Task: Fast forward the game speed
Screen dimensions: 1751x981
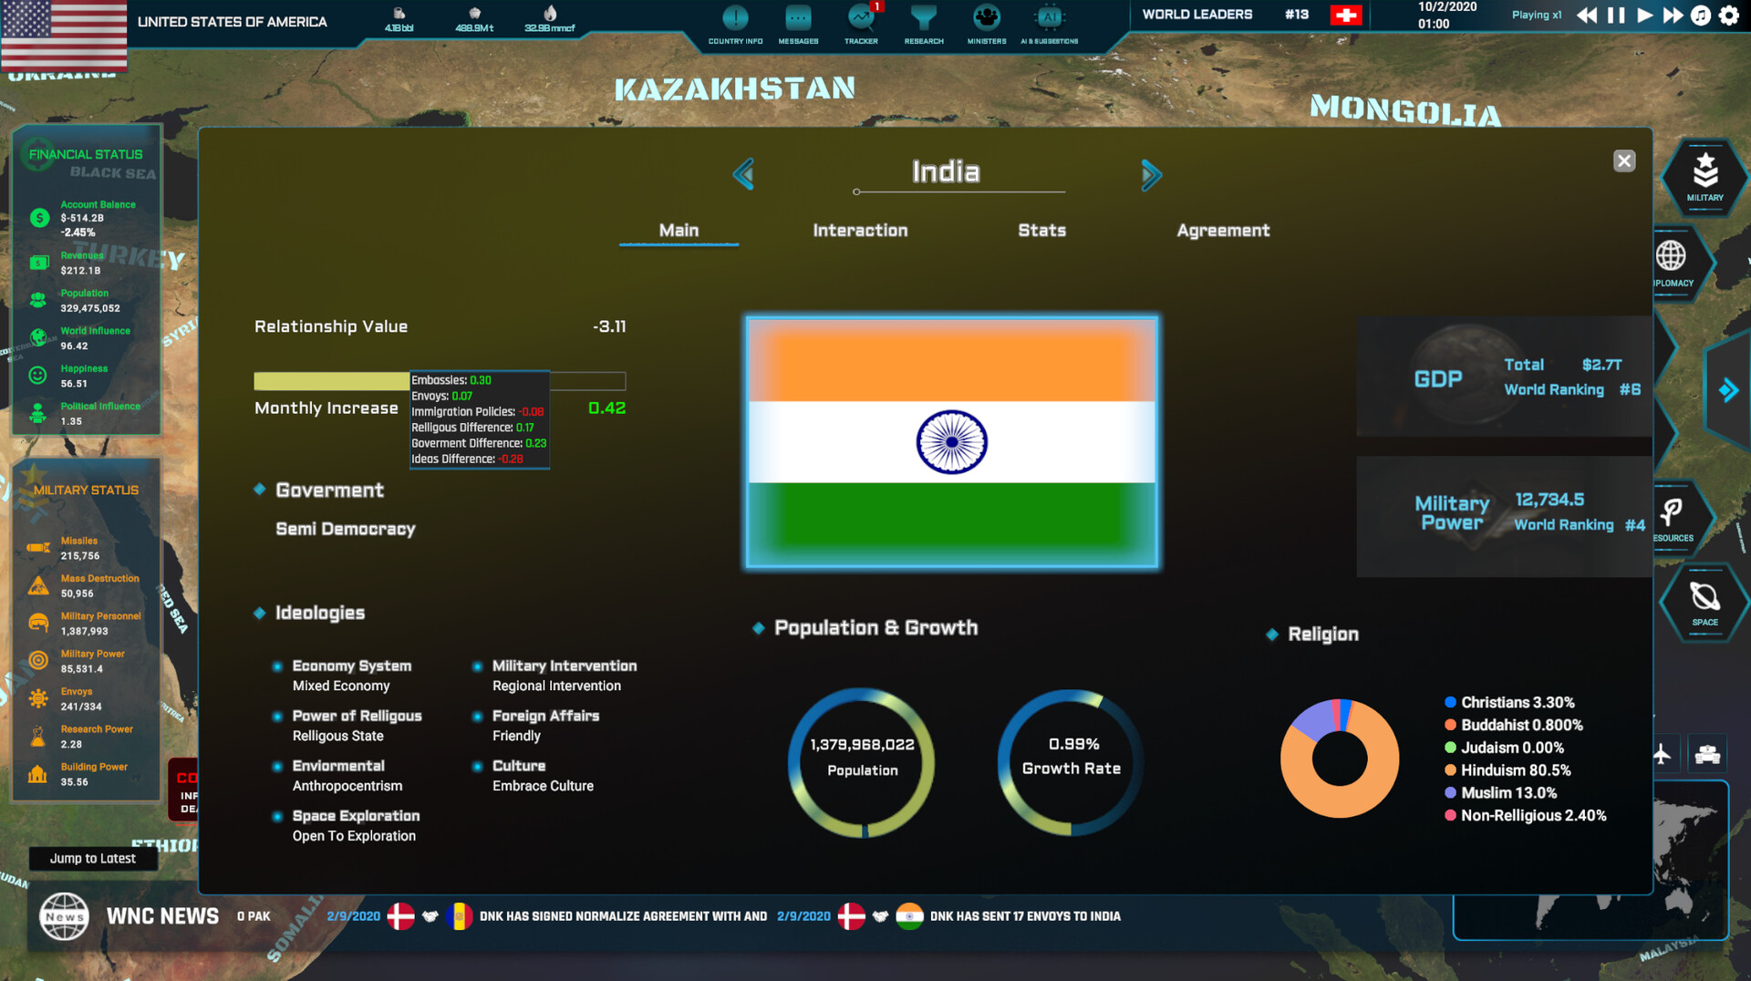Action: point(1673,15)
